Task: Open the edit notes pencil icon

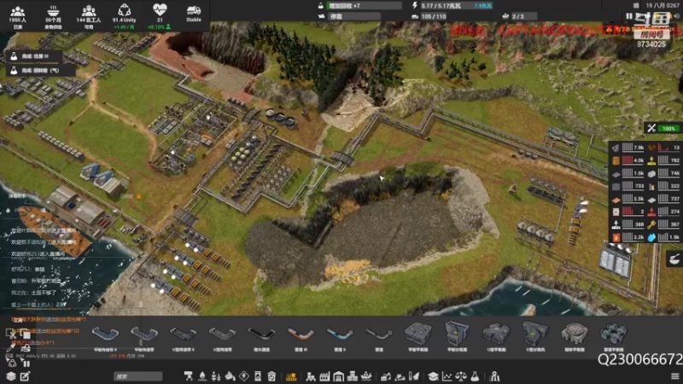Action: click(x=25, y=376)
